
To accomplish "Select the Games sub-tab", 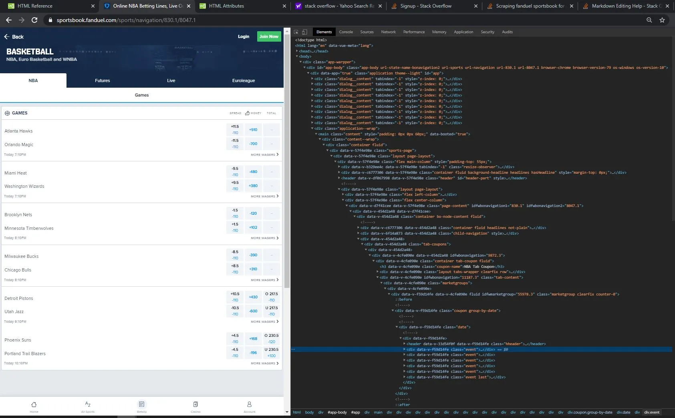I will click(x=142, y=95).
